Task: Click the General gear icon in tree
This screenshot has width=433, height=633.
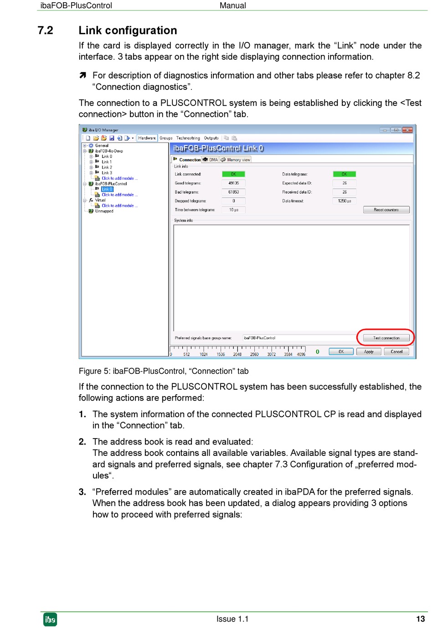Action: (x=91, y=146)
